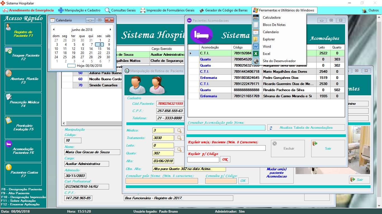Click Atualiza Tabela de Acomodações button
The image size is (382, 214).
[x=306, y=128]
